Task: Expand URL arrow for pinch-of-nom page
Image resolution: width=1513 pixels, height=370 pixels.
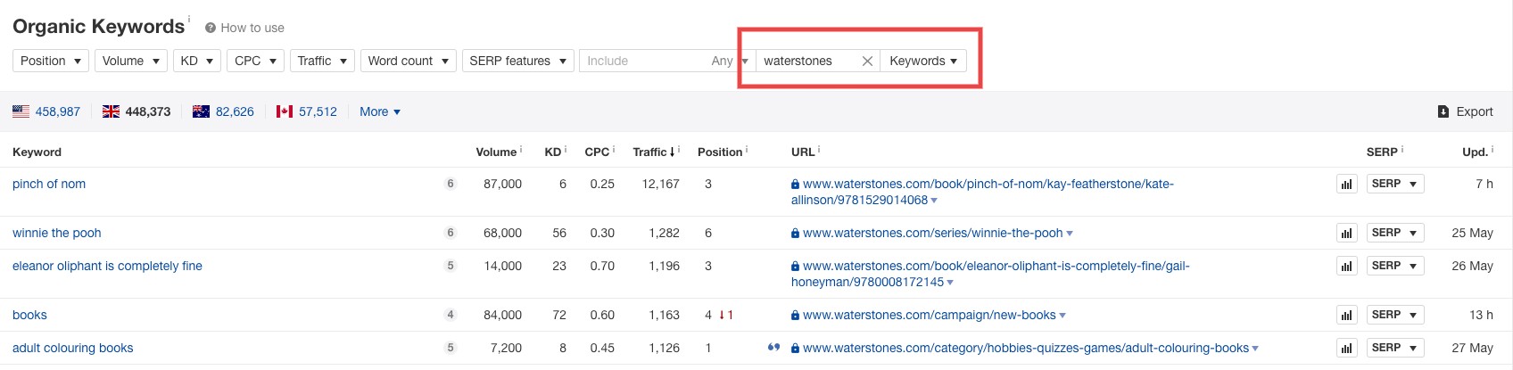Action: [x=934, y=201]
